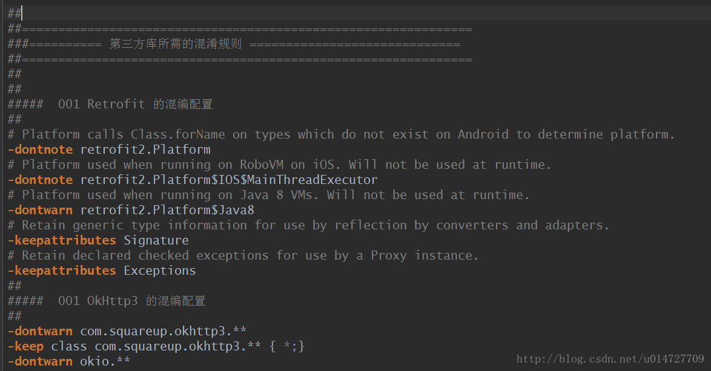Image resolution: width=711 pixels, height=371 pixels.
Task: Click the -dontnote retrofit2.Platform line
Action: 109,149
